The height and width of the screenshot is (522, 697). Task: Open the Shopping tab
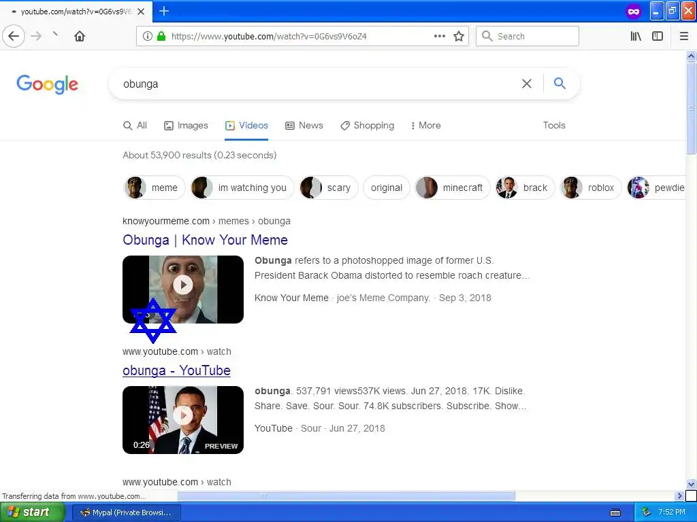(367, 126)
